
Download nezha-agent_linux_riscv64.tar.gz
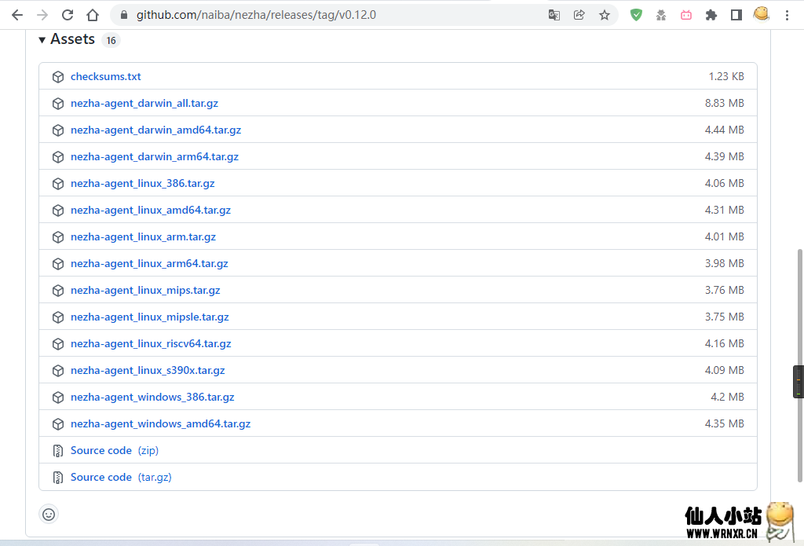[151, 343]
